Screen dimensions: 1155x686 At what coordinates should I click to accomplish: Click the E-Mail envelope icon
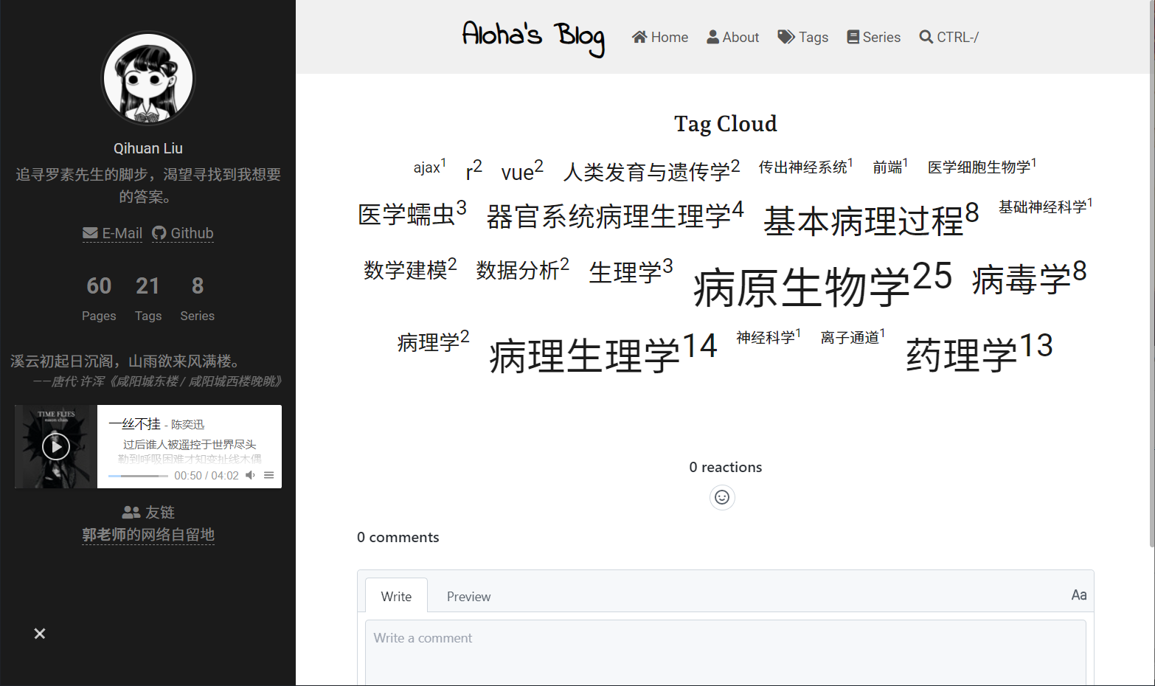90,233
